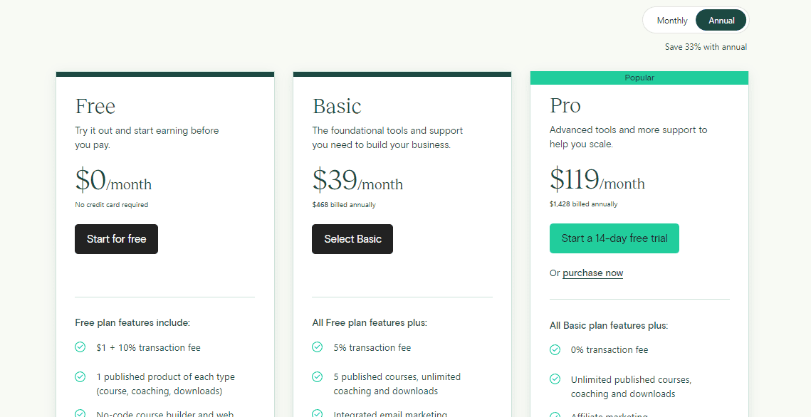
Task: Click "Save 33% with annual" text
Action: click(705, 46)
